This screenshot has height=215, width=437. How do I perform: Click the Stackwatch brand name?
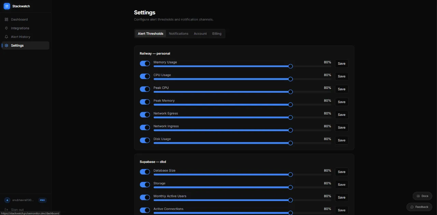21,6
